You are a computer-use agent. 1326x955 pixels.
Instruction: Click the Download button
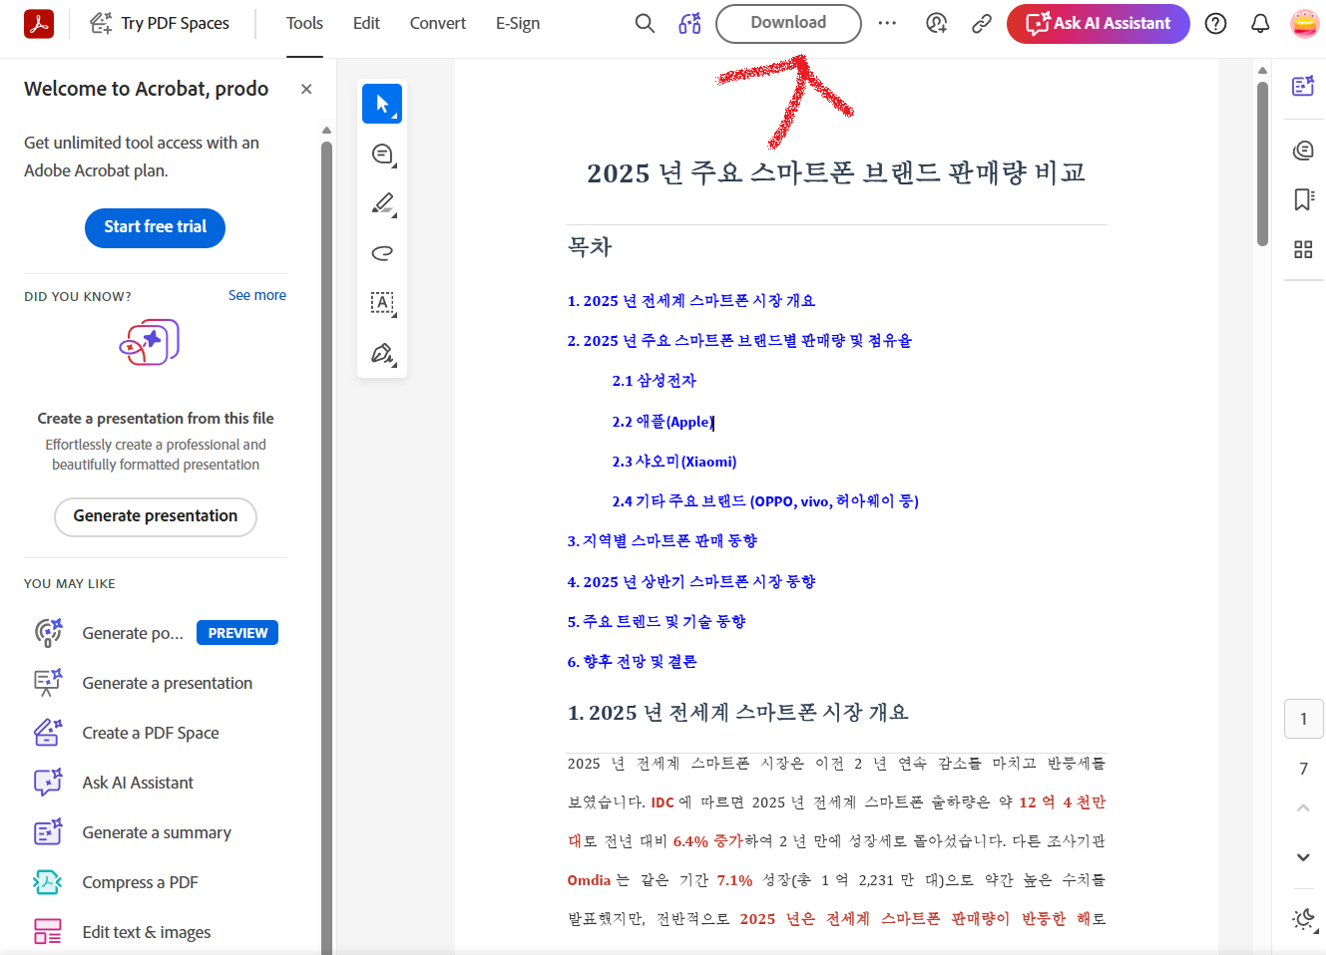788,23
